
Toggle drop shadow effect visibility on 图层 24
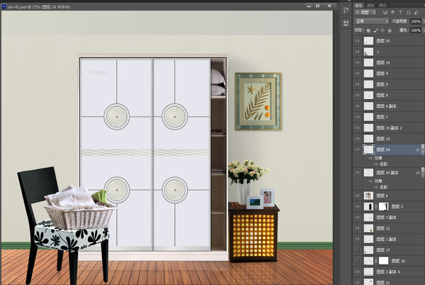375,164
